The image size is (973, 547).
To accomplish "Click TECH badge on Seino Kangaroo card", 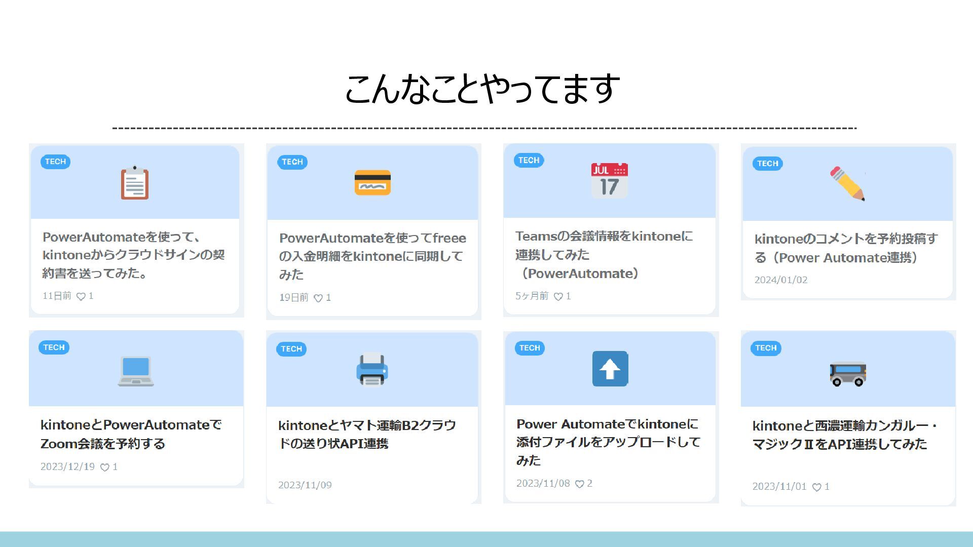I will (766, 348).
